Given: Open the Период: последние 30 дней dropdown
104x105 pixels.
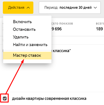Looking at the screenshot, I should [x=70, y=8].
